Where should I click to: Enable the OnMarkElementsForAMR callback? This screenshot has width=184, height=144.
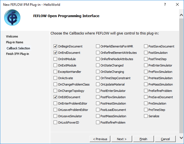tap(98, 46)
